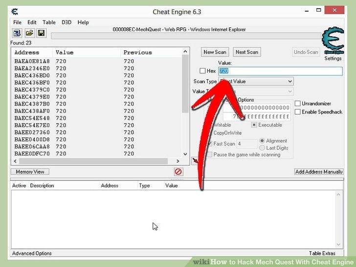
Task: Select address BAEA2346E0 row
Action: [97, 68]
